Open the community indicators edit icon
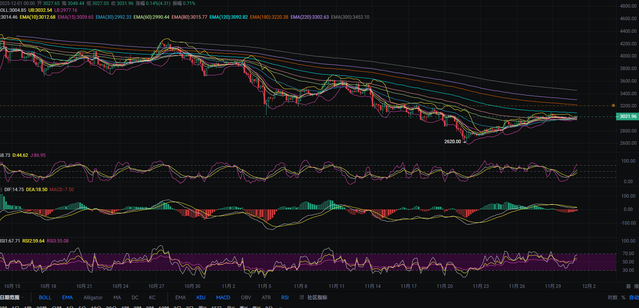Screen dimensions: 639x308 (302, 297)
